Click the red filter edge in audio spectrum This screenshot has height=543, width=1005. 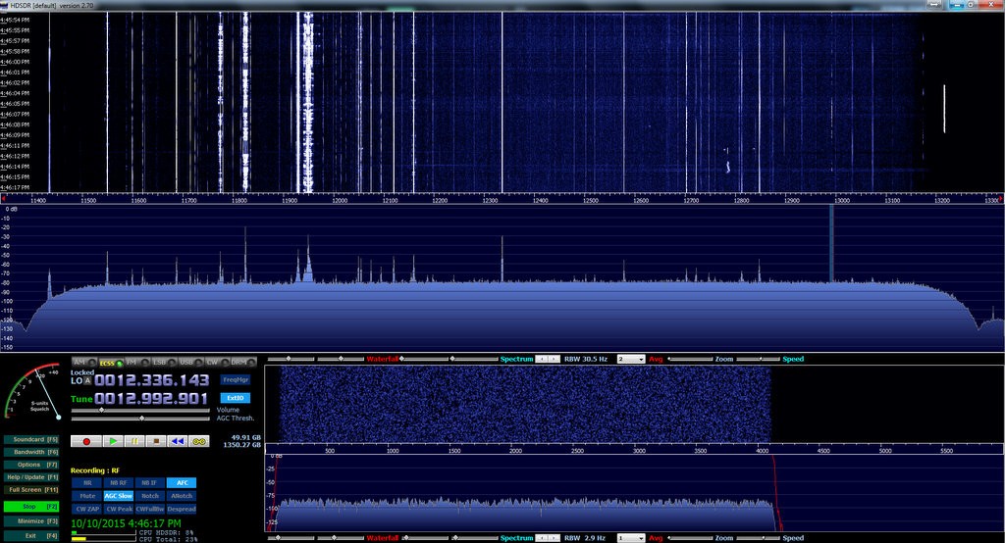point(776,493)
